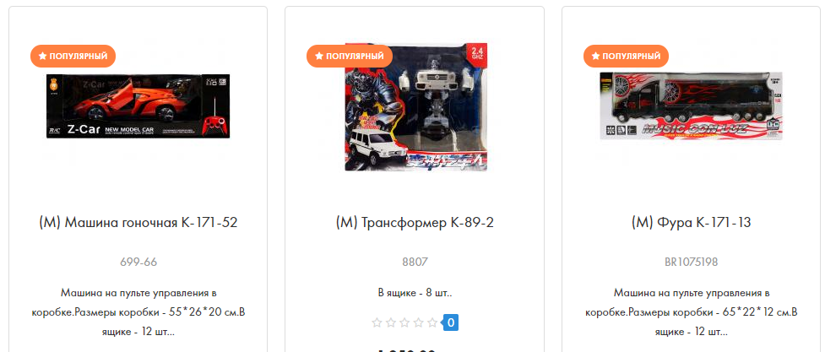Click the product code 699-66
The image size is (825, 352).
pyautogui.click(x=138, y=262)
